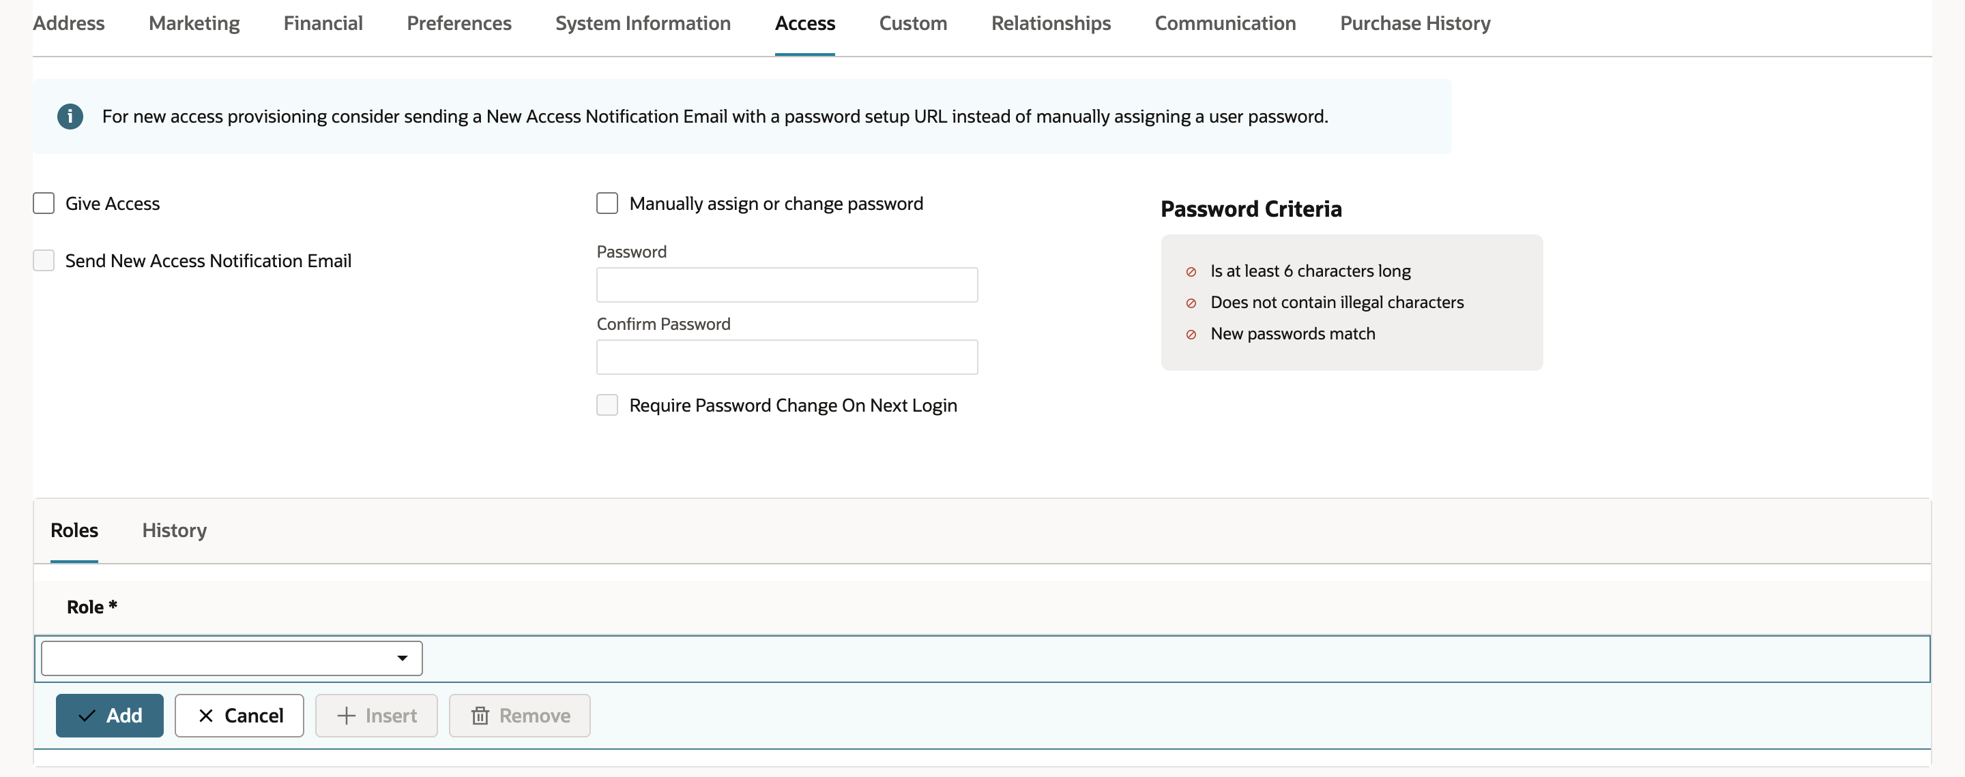The height and width of the screenshot is (777, 1965).
Task: Open the Marketing tab
Action: 194,24
